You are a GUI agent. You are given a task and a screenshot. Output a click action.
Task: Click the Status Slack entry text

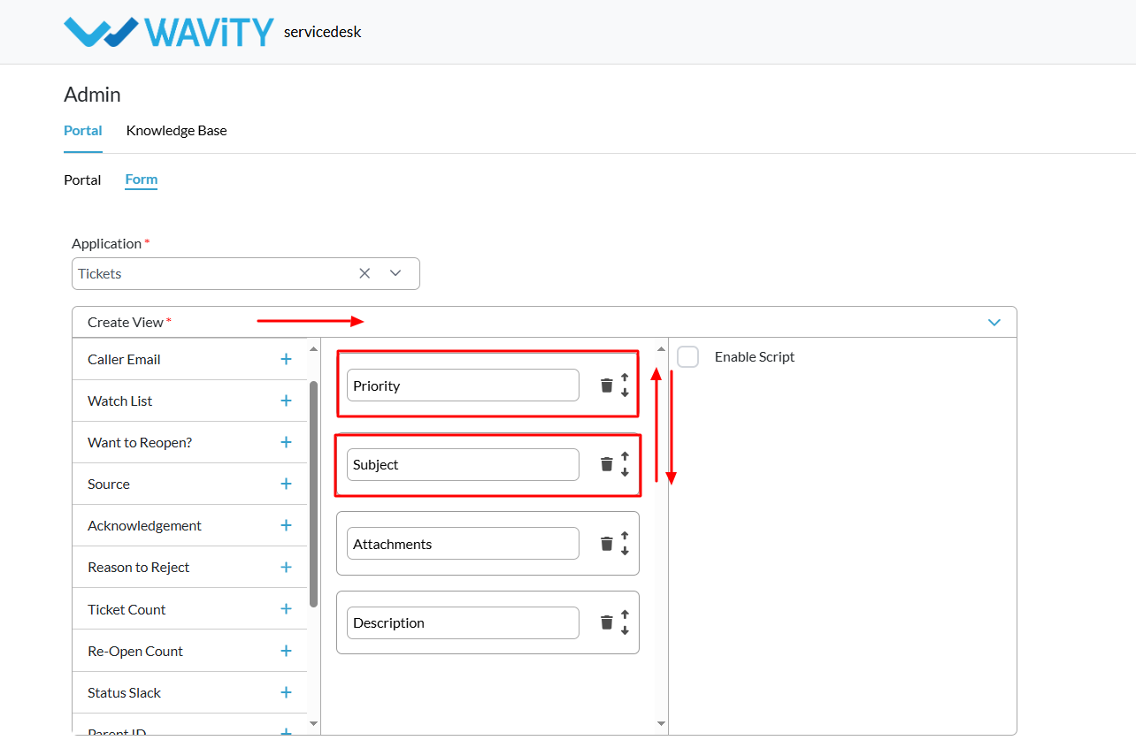click(124, 692)
